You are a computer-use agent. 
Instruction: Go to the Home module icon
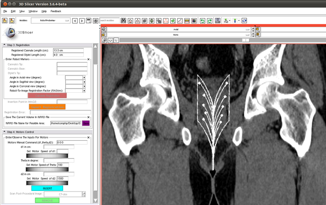pos(130,21)
